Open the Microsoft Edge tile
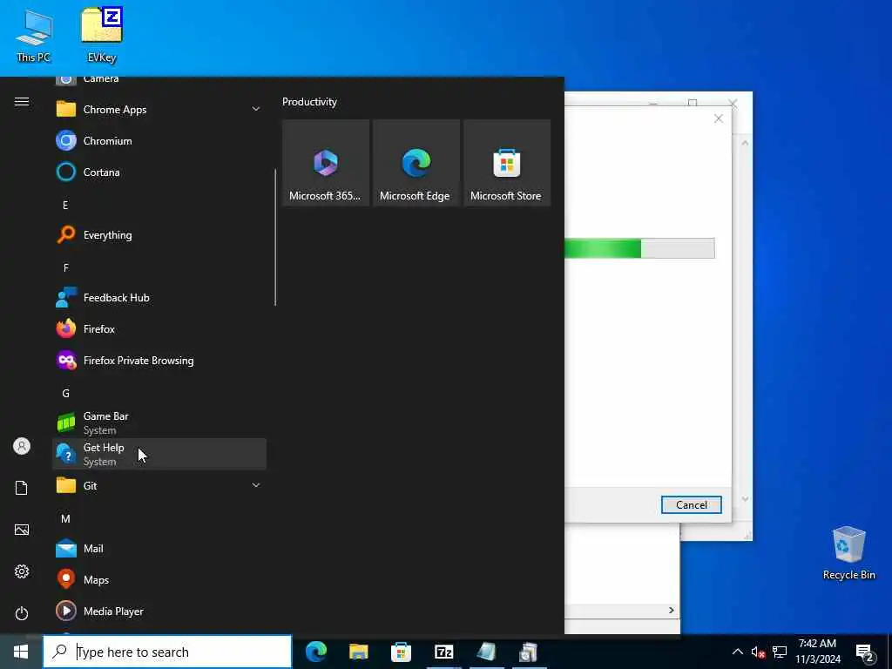Viewport: 892px width, 669px height. [x=416, y=163]
